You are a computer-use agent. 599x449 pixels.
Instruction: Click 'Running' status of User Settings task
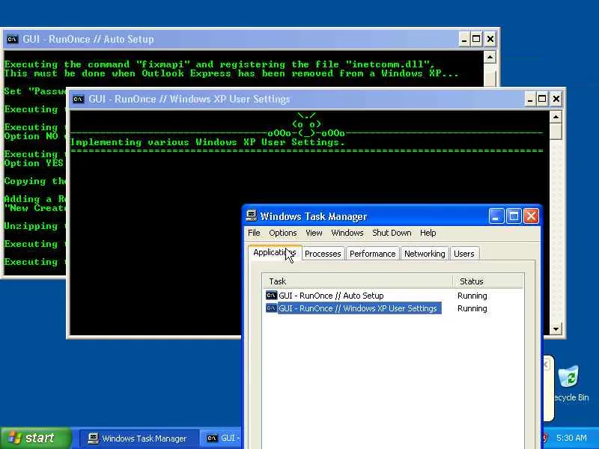coord(472,308)
